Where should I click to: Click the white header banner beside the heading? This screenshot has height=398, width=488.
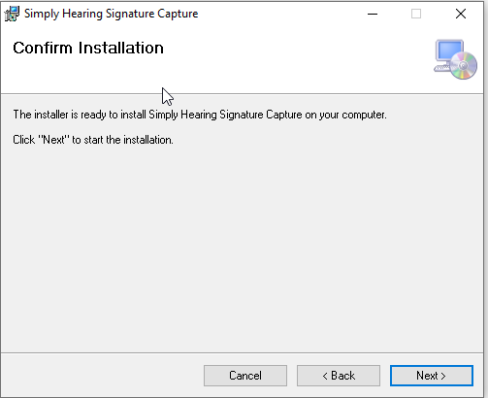tap(291, 60)
